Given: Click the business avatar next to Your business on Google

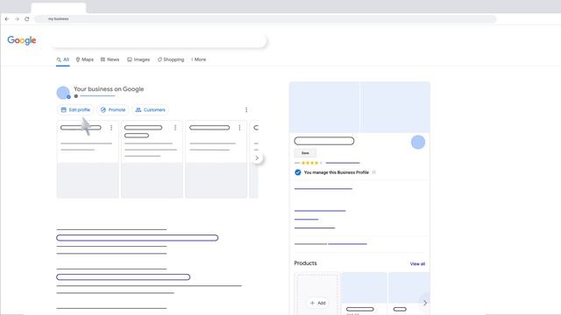Looking at the screenshot, I should (63, 93).
